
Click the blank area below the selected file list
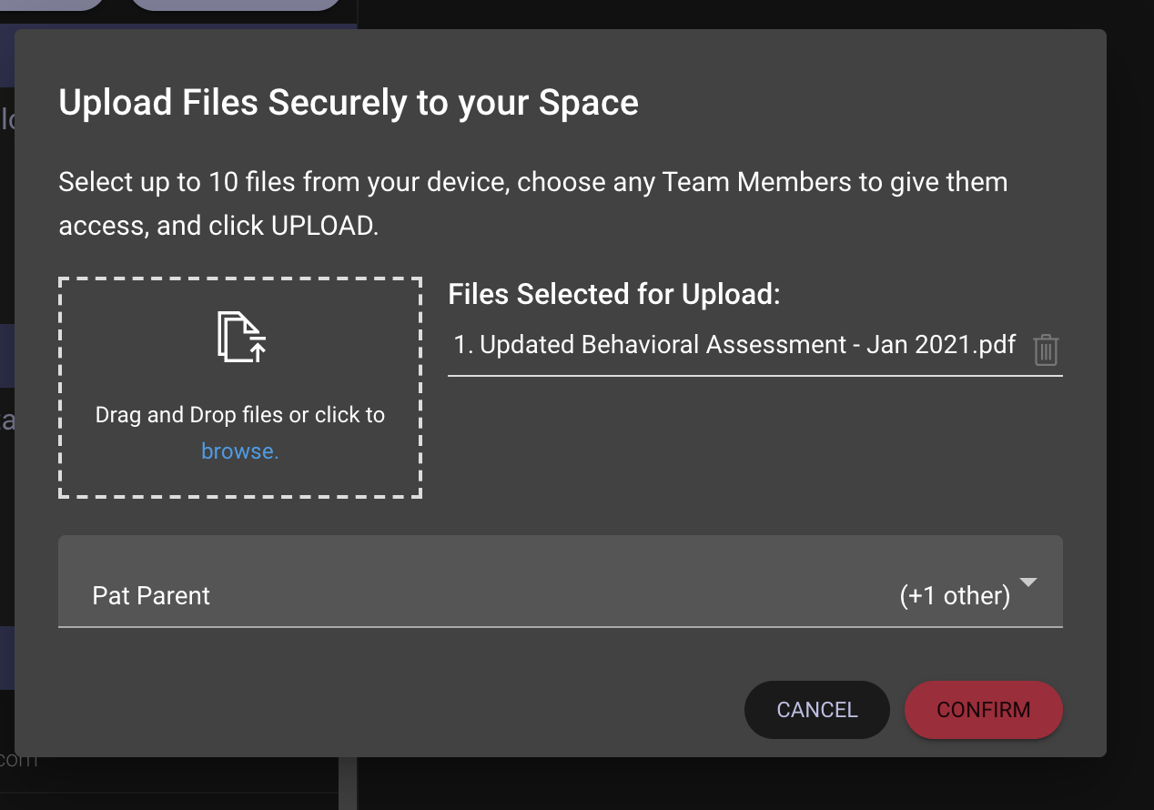tap(754, 446)
